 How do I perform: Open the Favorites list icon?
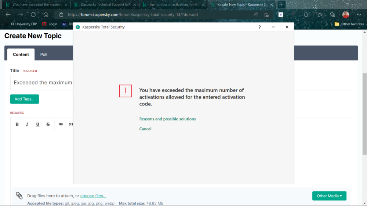coord(320,15)
